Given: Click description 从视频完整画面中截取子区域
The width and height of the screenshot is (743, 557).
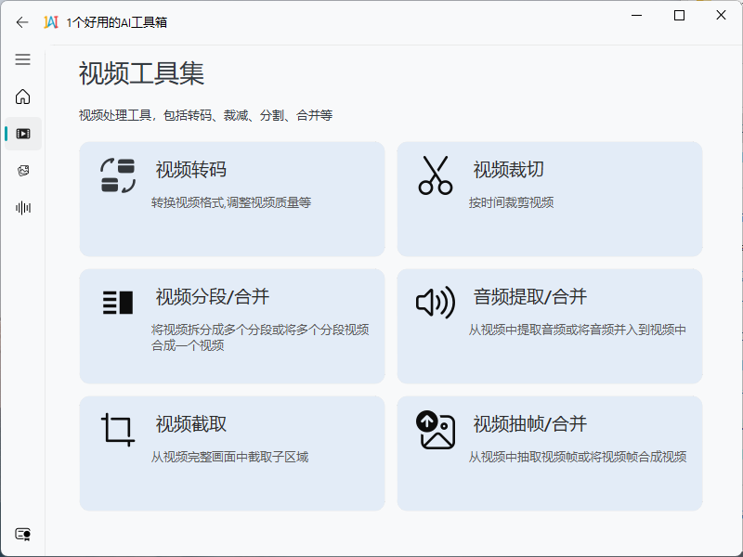Looking at the screenshot, I should tap(229, 457).
